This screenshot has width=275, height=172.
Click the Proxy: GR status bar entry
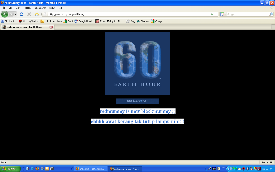point(267,162)
